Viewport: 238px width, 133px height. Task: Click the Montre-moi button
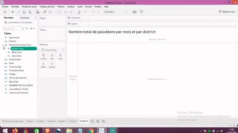click(227, 12)
